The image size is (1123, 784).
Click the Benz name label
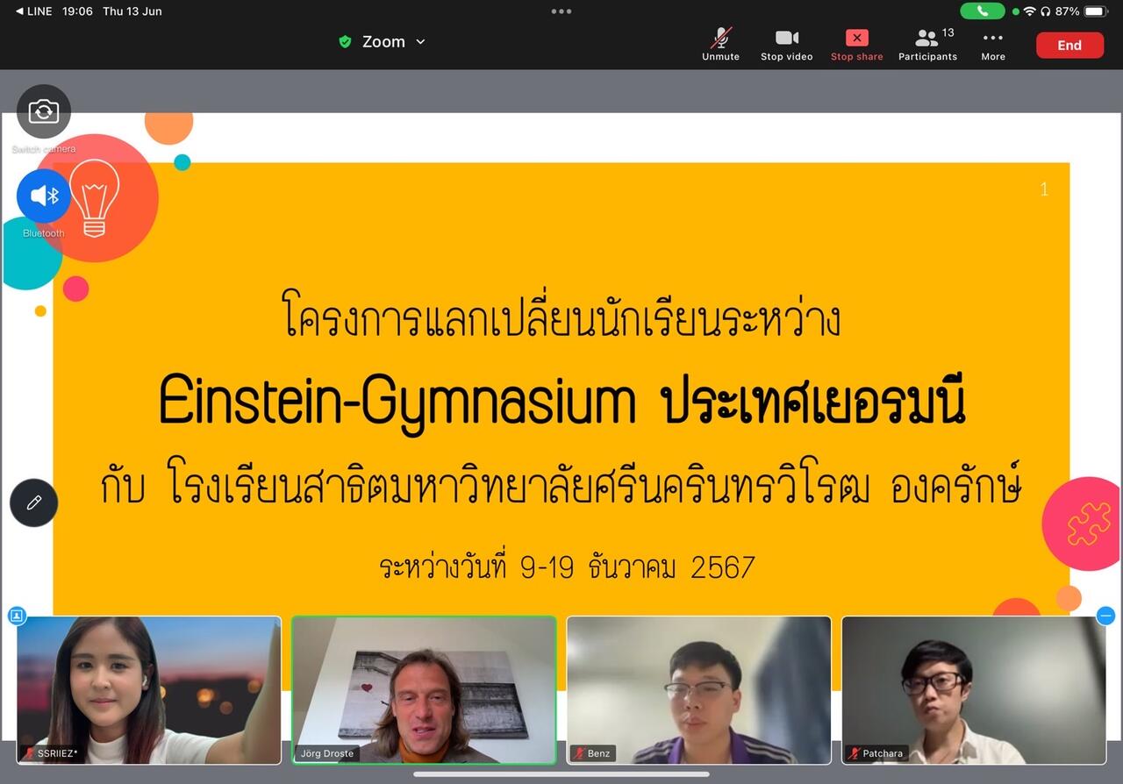(x=593, y=753)
